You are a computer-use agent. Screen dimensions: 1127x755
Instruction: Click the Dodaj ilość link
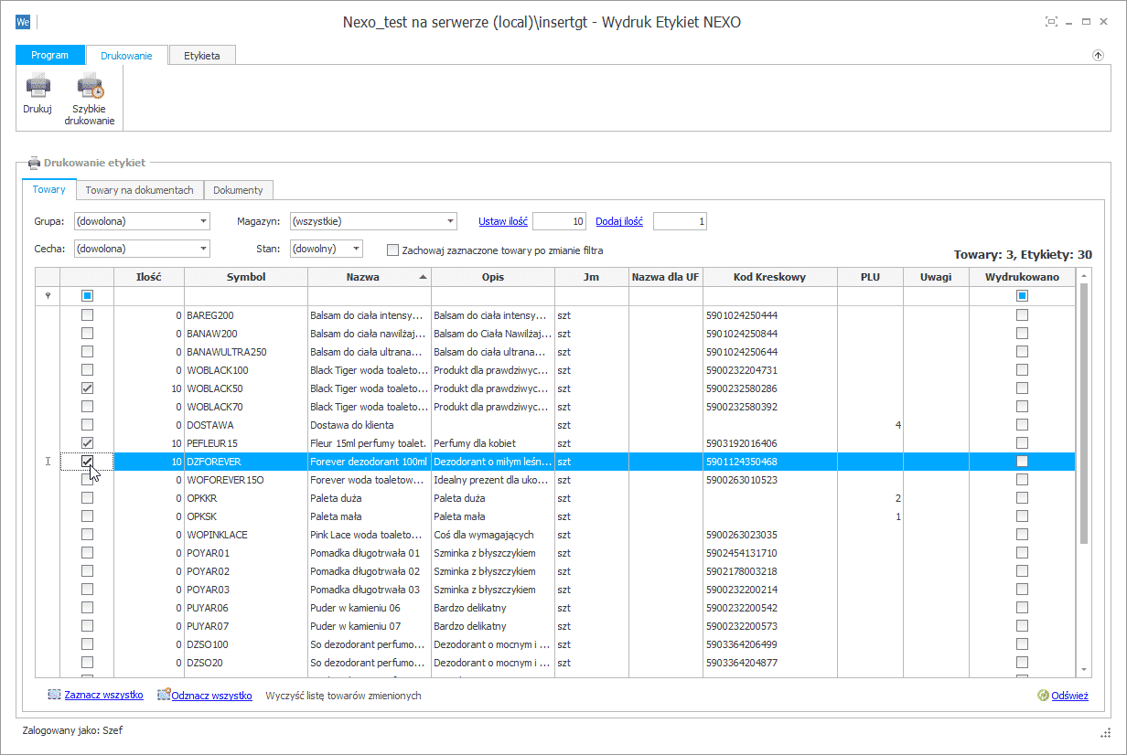point(619,221)
